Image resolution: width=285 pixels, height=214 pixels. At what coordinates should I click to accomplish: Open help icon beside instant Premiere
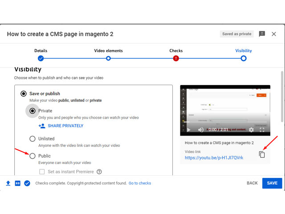click(x=99, y=172)
